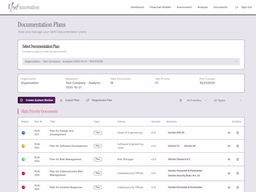Click the Export Plan button
256x192 pixels.
70,100
